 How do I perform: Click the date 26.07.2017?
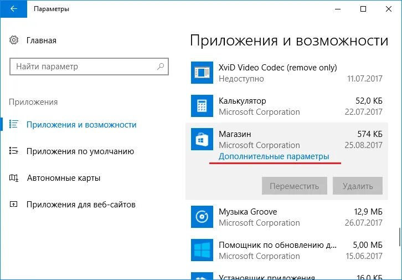(x=363, y=223)
